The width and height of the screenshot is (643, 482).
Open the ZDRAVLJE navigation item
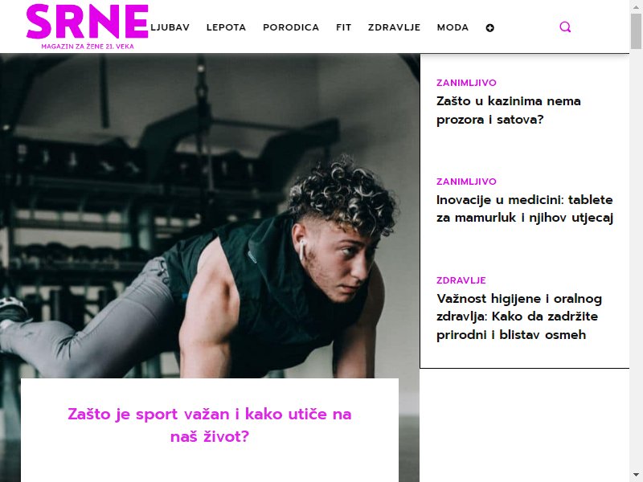coord(394,27)
